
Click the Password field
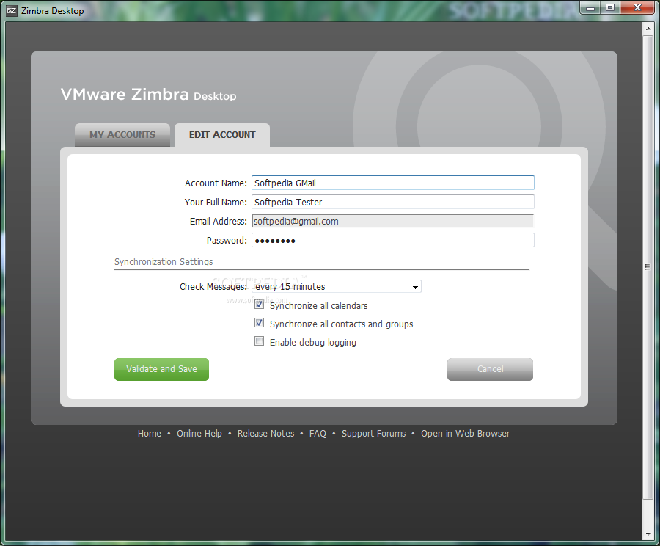point(393,240)
